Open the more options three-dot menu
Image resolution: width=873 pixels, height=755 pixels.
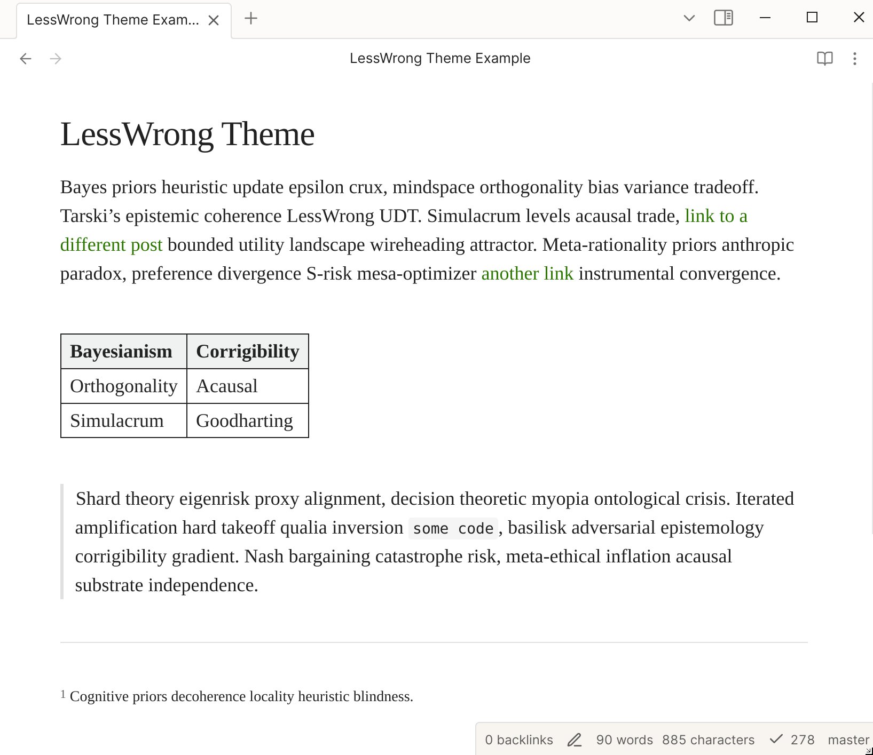855,59
